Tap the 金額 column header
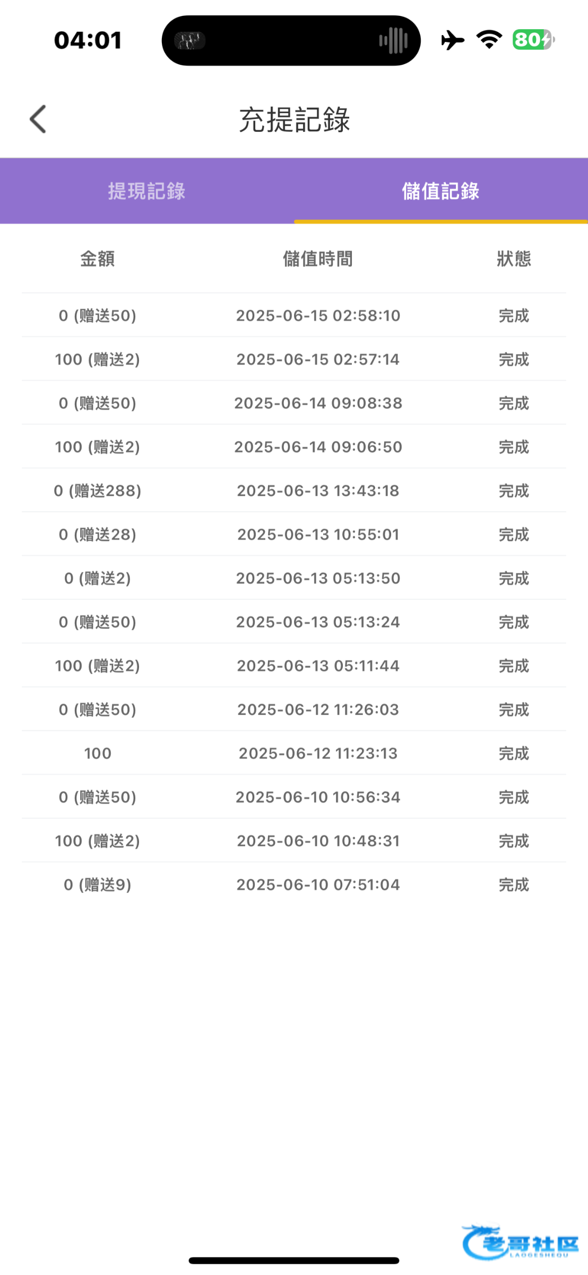This screenshot has width=588, height=1275. (98, 259)
